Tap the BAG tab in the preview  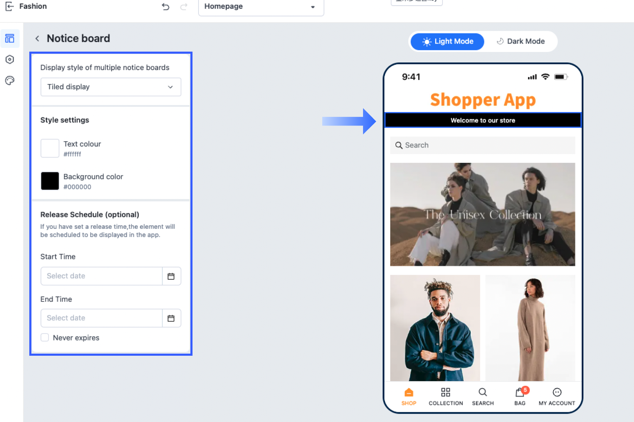(x=520, y=397)
